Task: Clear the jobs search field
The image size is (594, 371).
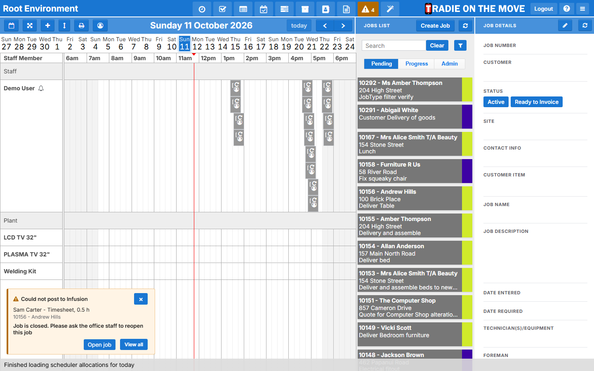Action: point(437,45)
